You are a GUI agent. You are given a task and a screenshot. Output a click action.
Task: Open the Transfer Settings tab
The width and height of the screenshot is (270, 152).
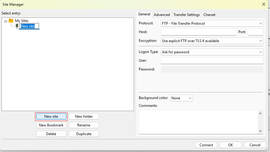point(186,15)
